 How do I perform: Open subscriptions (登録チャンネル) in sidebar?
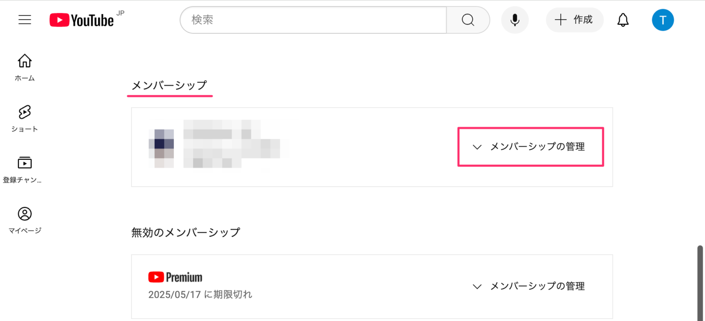[25, 169]
